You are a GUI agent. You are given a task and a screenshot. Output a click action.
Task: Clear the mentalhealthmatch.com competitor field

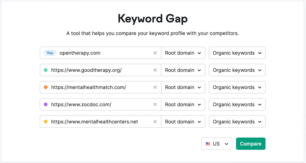click(x=155, y=87)
